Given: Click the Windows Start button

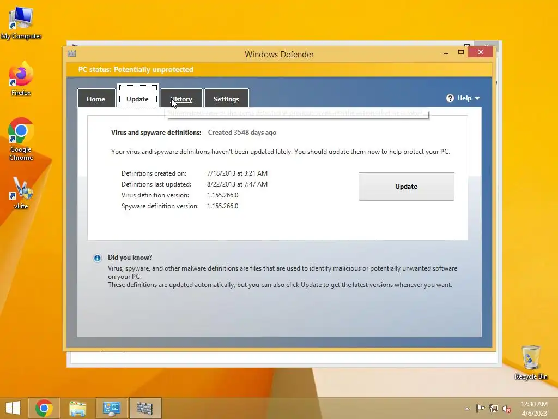Looking at the screenshot, I should click(13, 408).
